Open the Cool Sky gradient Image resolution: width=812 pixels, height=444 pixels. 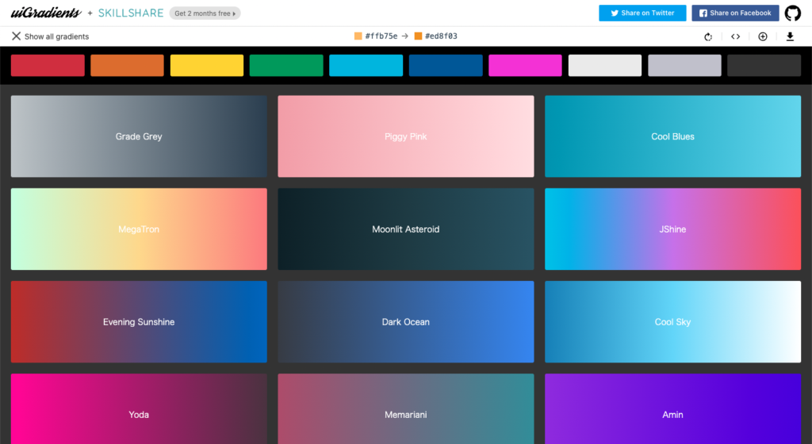tap(672, 321)
